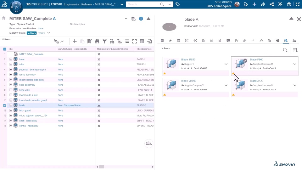Click the magnifier search icon in blade panel
Screen dimensions: 302x170
click(285, 50)
